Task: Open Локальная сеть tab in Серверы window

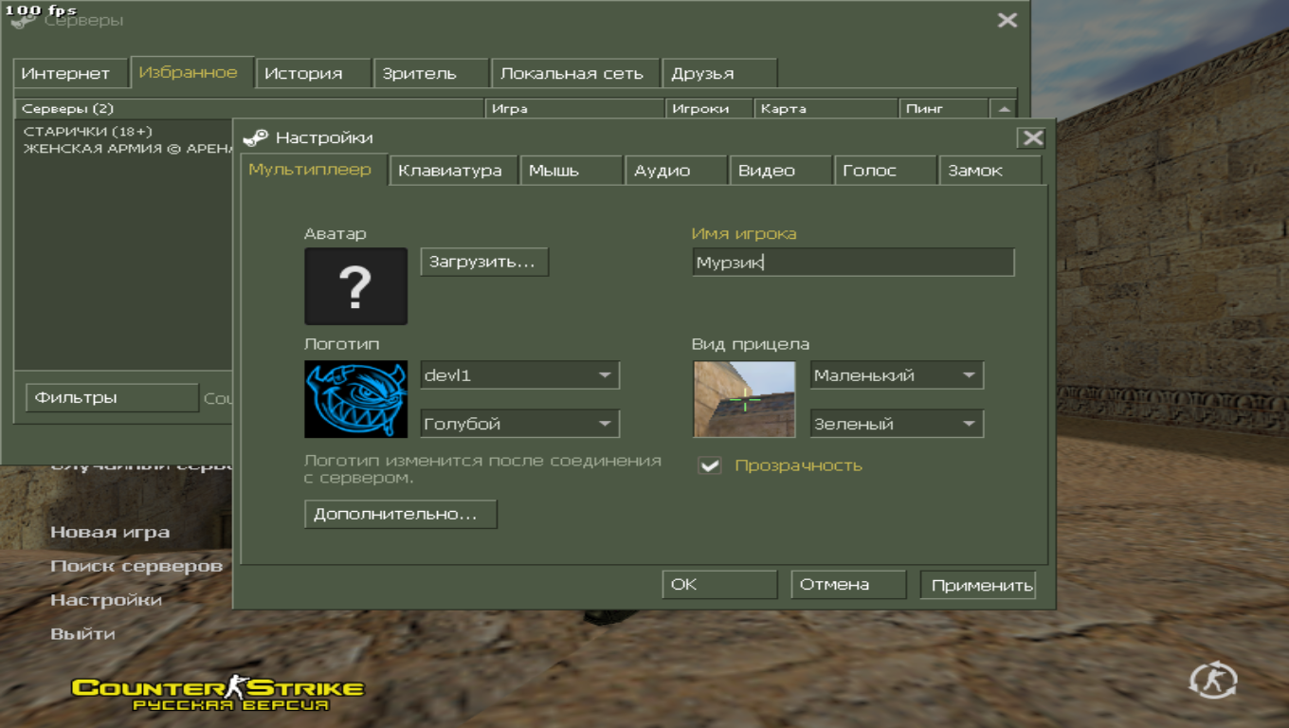Action: tap(575, 73)
